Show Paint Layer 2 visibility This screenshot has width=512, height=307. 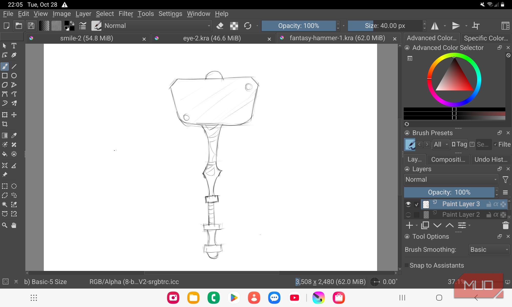point(408,215)
